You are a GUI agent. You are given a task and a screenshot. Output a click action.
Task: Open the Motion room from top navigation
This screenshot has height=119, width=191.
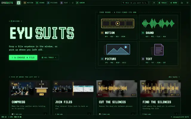[x=28, y=3]
